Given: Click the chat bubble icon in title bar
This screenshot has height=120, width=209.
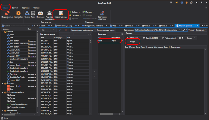Looking at the screenshot, I should coord(191,3).
